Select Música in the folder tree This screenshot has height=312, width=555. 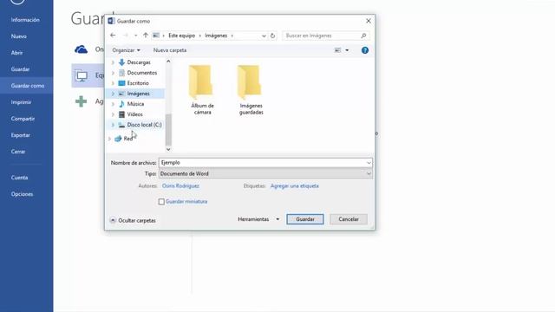[135, 104]
